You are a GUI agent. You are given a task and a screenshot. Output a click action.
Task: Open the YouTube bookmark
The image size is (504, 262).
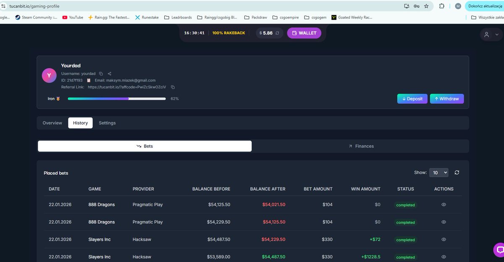tap(73, 17)
